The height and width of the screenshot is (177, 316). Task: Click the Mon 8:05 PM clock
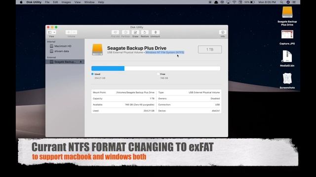pyautogui.click(x=267, y=2)
